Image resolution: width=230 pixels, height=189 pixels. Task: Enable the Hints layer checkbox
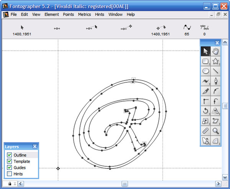click(10, 174)
